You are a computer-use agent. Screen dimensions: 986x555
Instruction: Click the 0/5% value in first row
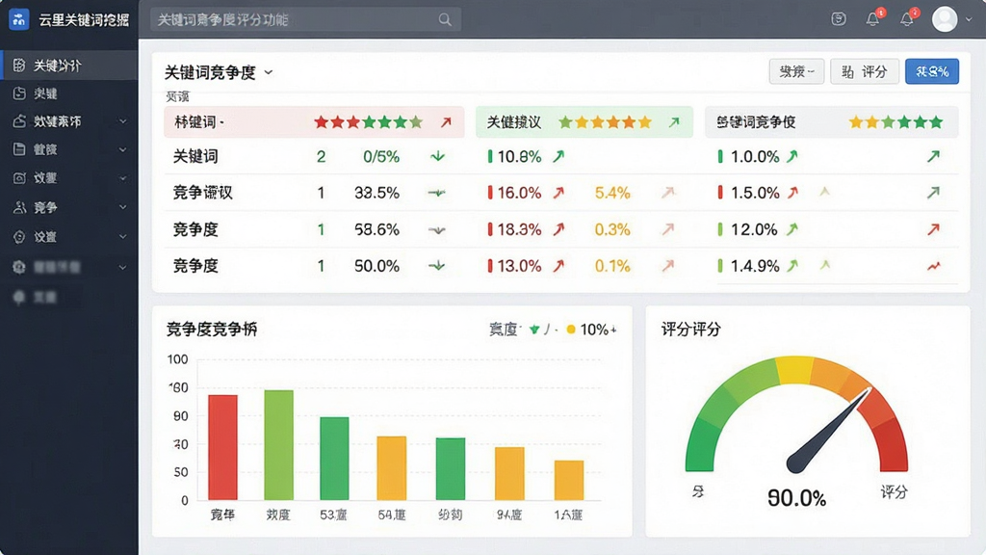click(x=381, y=157)
